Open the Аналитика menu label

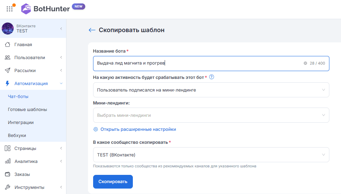pyautogui.click(x=26, y=162)
